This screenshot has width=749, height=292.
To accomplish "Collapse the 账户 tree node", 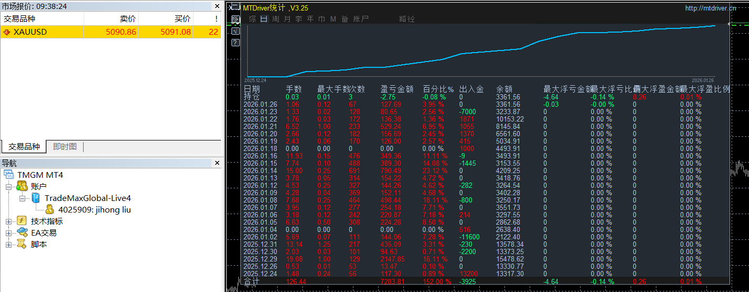I will 8,186.
